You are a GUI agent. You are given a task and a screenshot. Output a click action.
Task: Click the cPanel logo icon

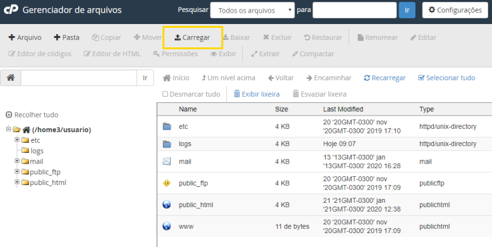click(x=11, y=9)
